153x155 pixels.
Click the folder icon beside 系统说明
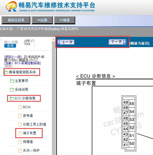click(x=12, y=90)
